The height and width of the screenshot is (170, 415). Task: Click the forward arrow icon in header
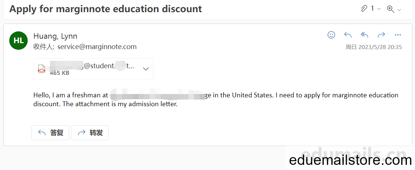tap(381, 35)
